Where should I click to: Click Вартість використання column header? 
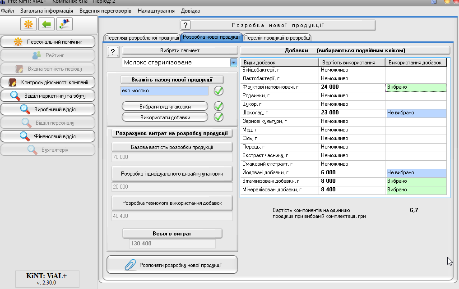[352, 62]
